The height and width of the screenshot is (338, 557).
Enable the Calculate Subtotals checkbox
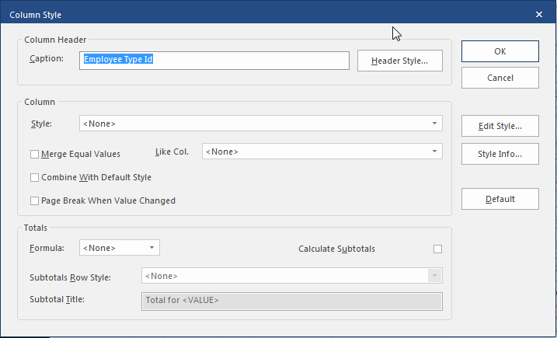(x=437, y=249)
